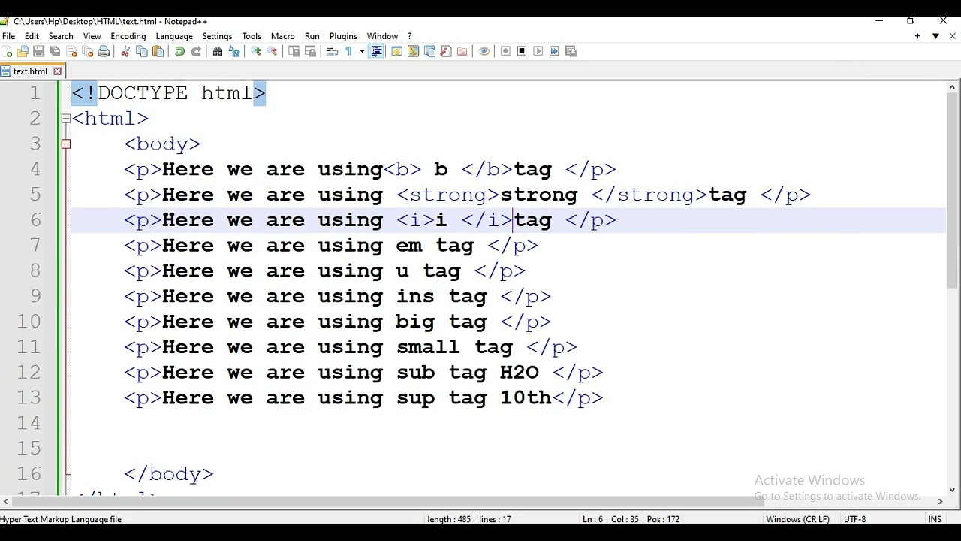Click the Synchronize Horizontal Scrolling icon
The image size is (961, 541).
tap(311, 51)
